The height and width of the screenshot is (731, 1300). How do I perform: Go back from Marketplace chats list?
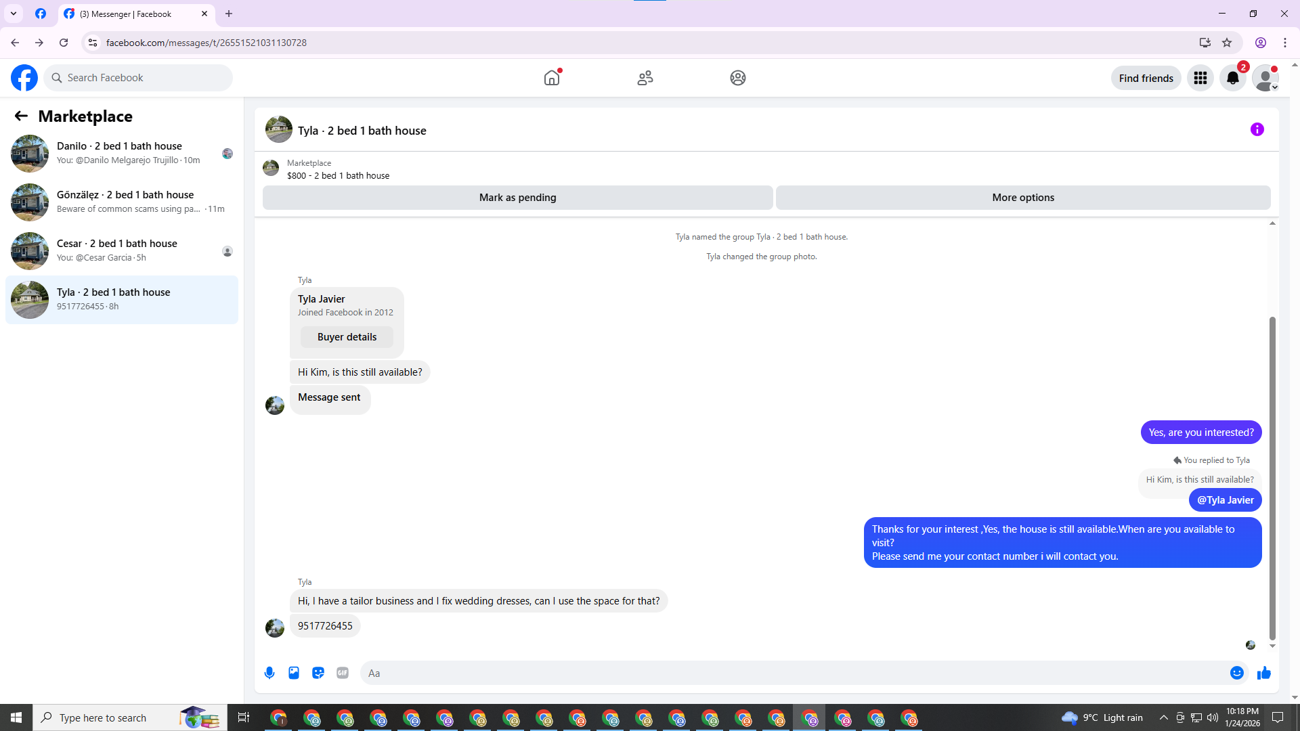[21, 116]
